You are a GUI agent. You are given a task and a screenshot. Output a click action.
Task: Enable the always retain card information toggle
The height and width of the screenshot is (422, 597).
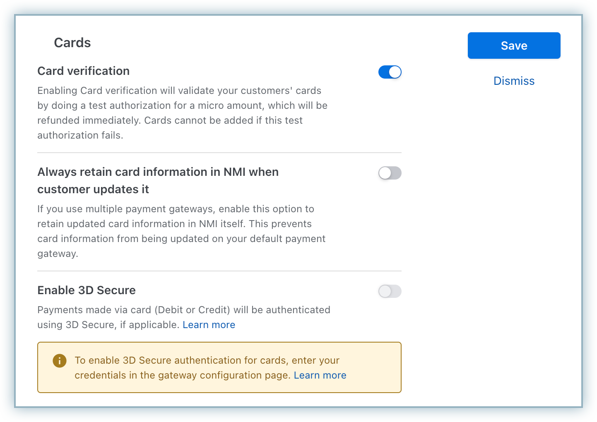(390, 173)
